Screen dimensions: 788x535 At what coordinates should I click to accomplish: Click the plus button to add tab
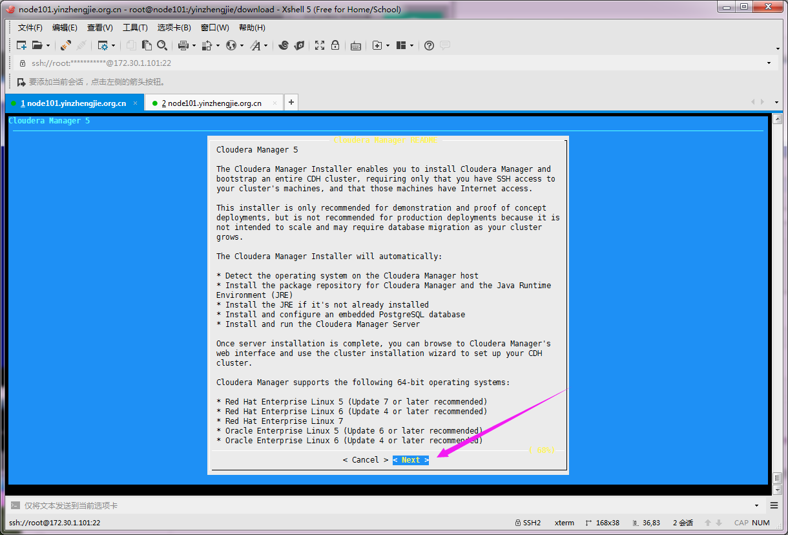(x=291, y=102)
